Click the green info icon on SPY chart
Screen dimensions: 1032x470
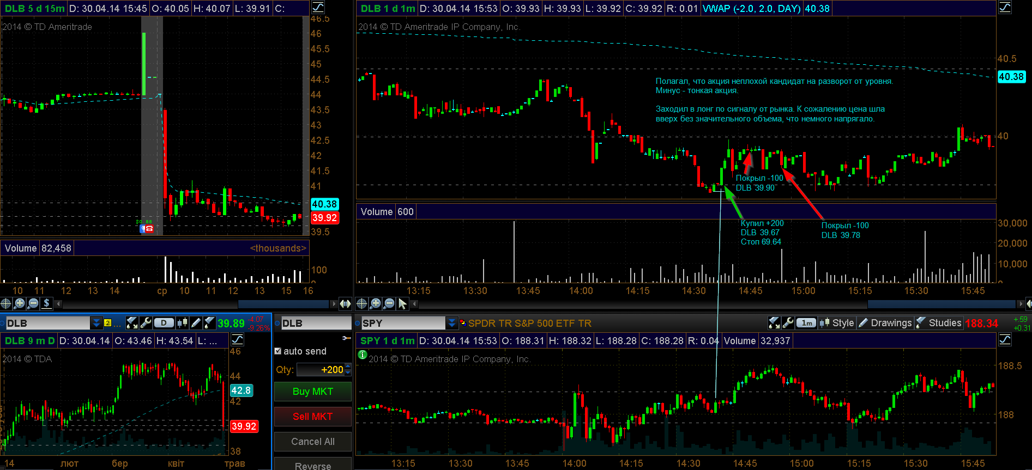coord(363,355)
